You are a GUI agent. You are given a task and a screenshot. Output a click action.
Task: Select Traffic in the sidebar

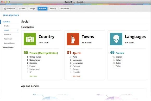pyautogui.click(x=7, y=26)
